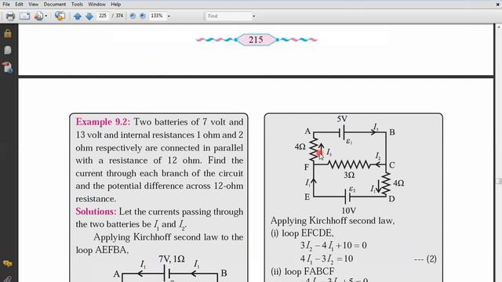Click the zoom in button

tap(143, 16)
